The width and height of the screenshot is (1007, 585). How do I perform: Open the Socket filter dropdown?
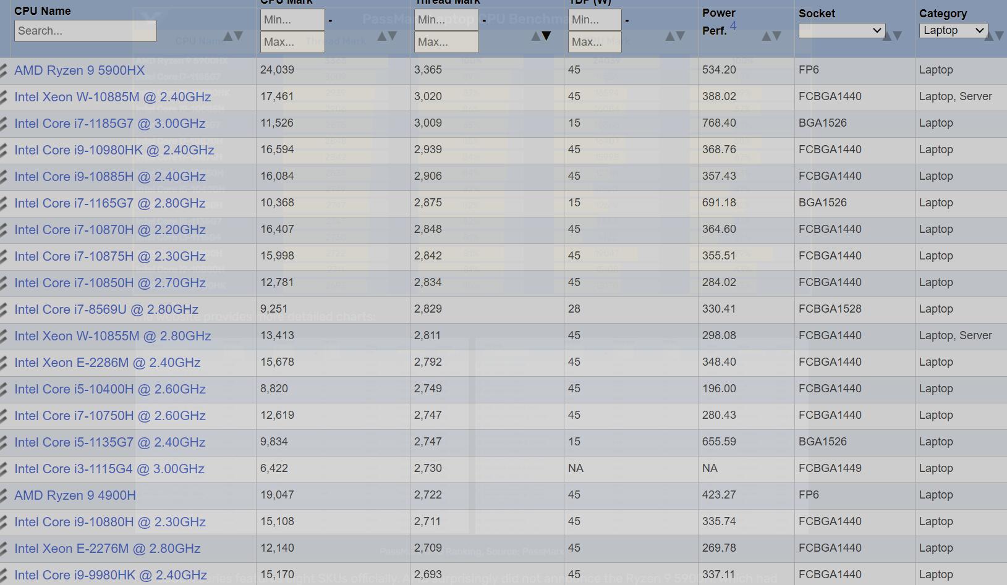pyautogui.click(x=842, y=30)
